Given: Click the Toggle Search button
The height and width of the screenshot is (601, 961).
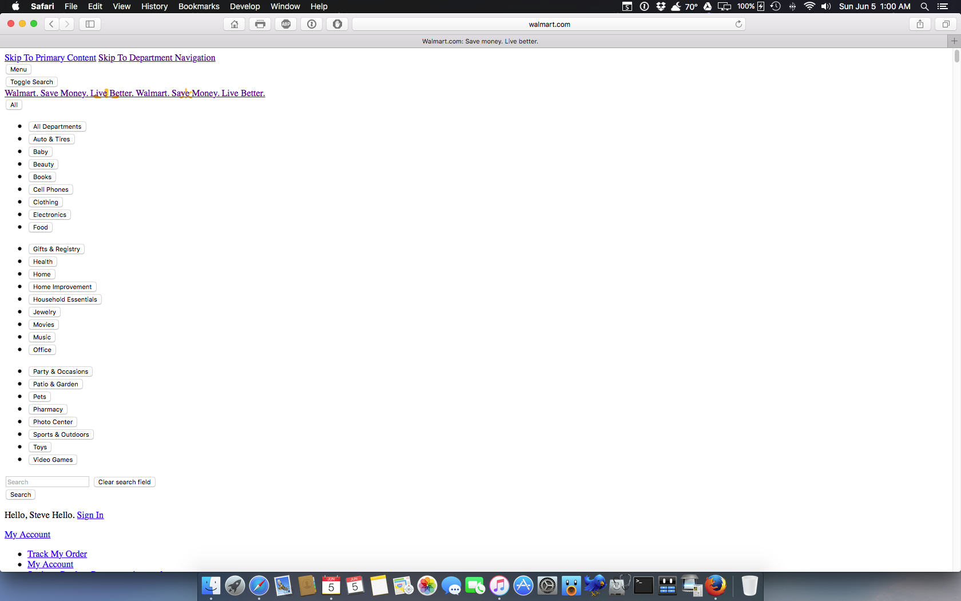Looking at the screenshot, I should (31, 82).
